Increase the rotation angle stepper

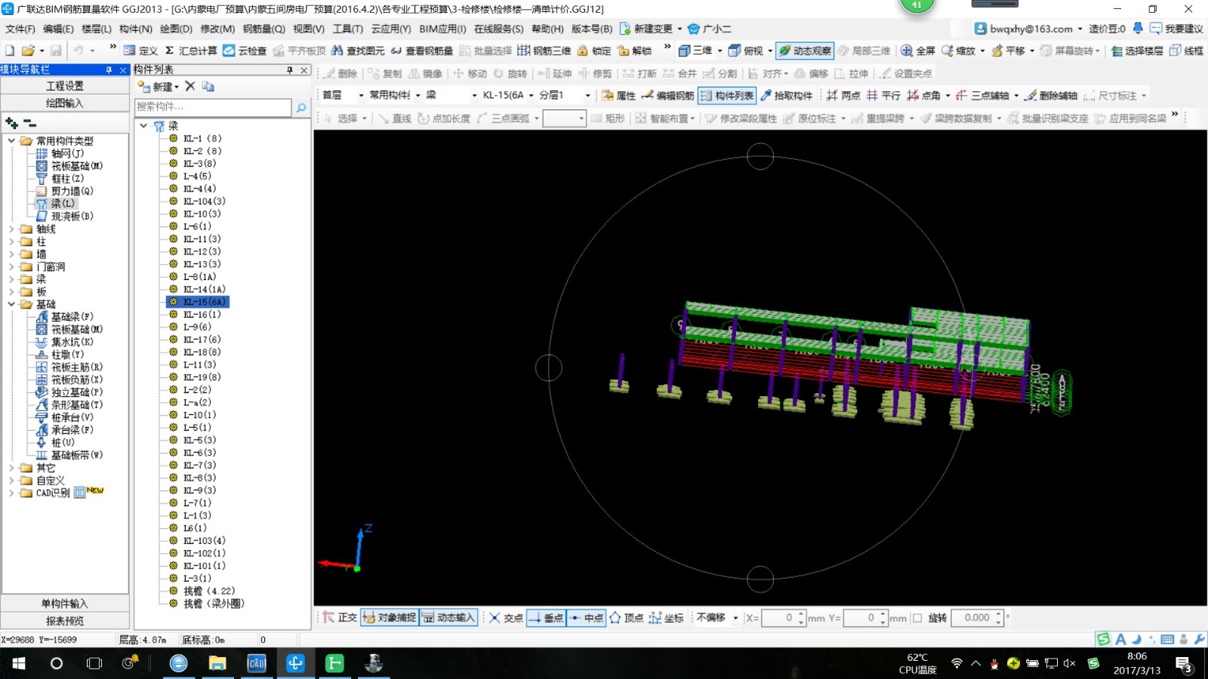(x=999, y=613)
